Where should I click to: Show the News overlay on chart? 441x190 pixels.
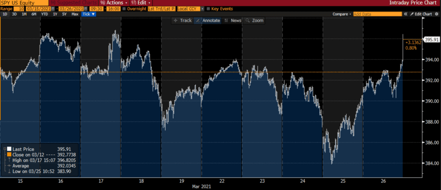(x=233, y=20)
